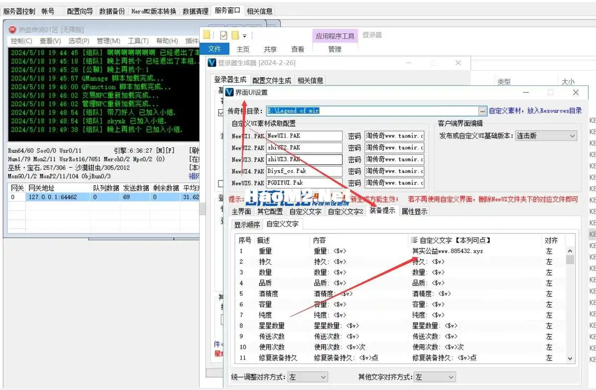This screenshot has height=390, width=596.
Task: Click the Explorer 类型 column header
Action: pos(504,82)
